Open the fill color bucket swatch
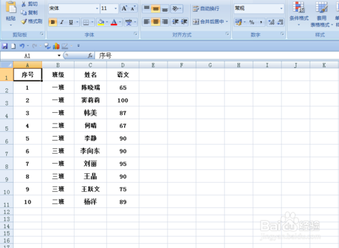 101,22
